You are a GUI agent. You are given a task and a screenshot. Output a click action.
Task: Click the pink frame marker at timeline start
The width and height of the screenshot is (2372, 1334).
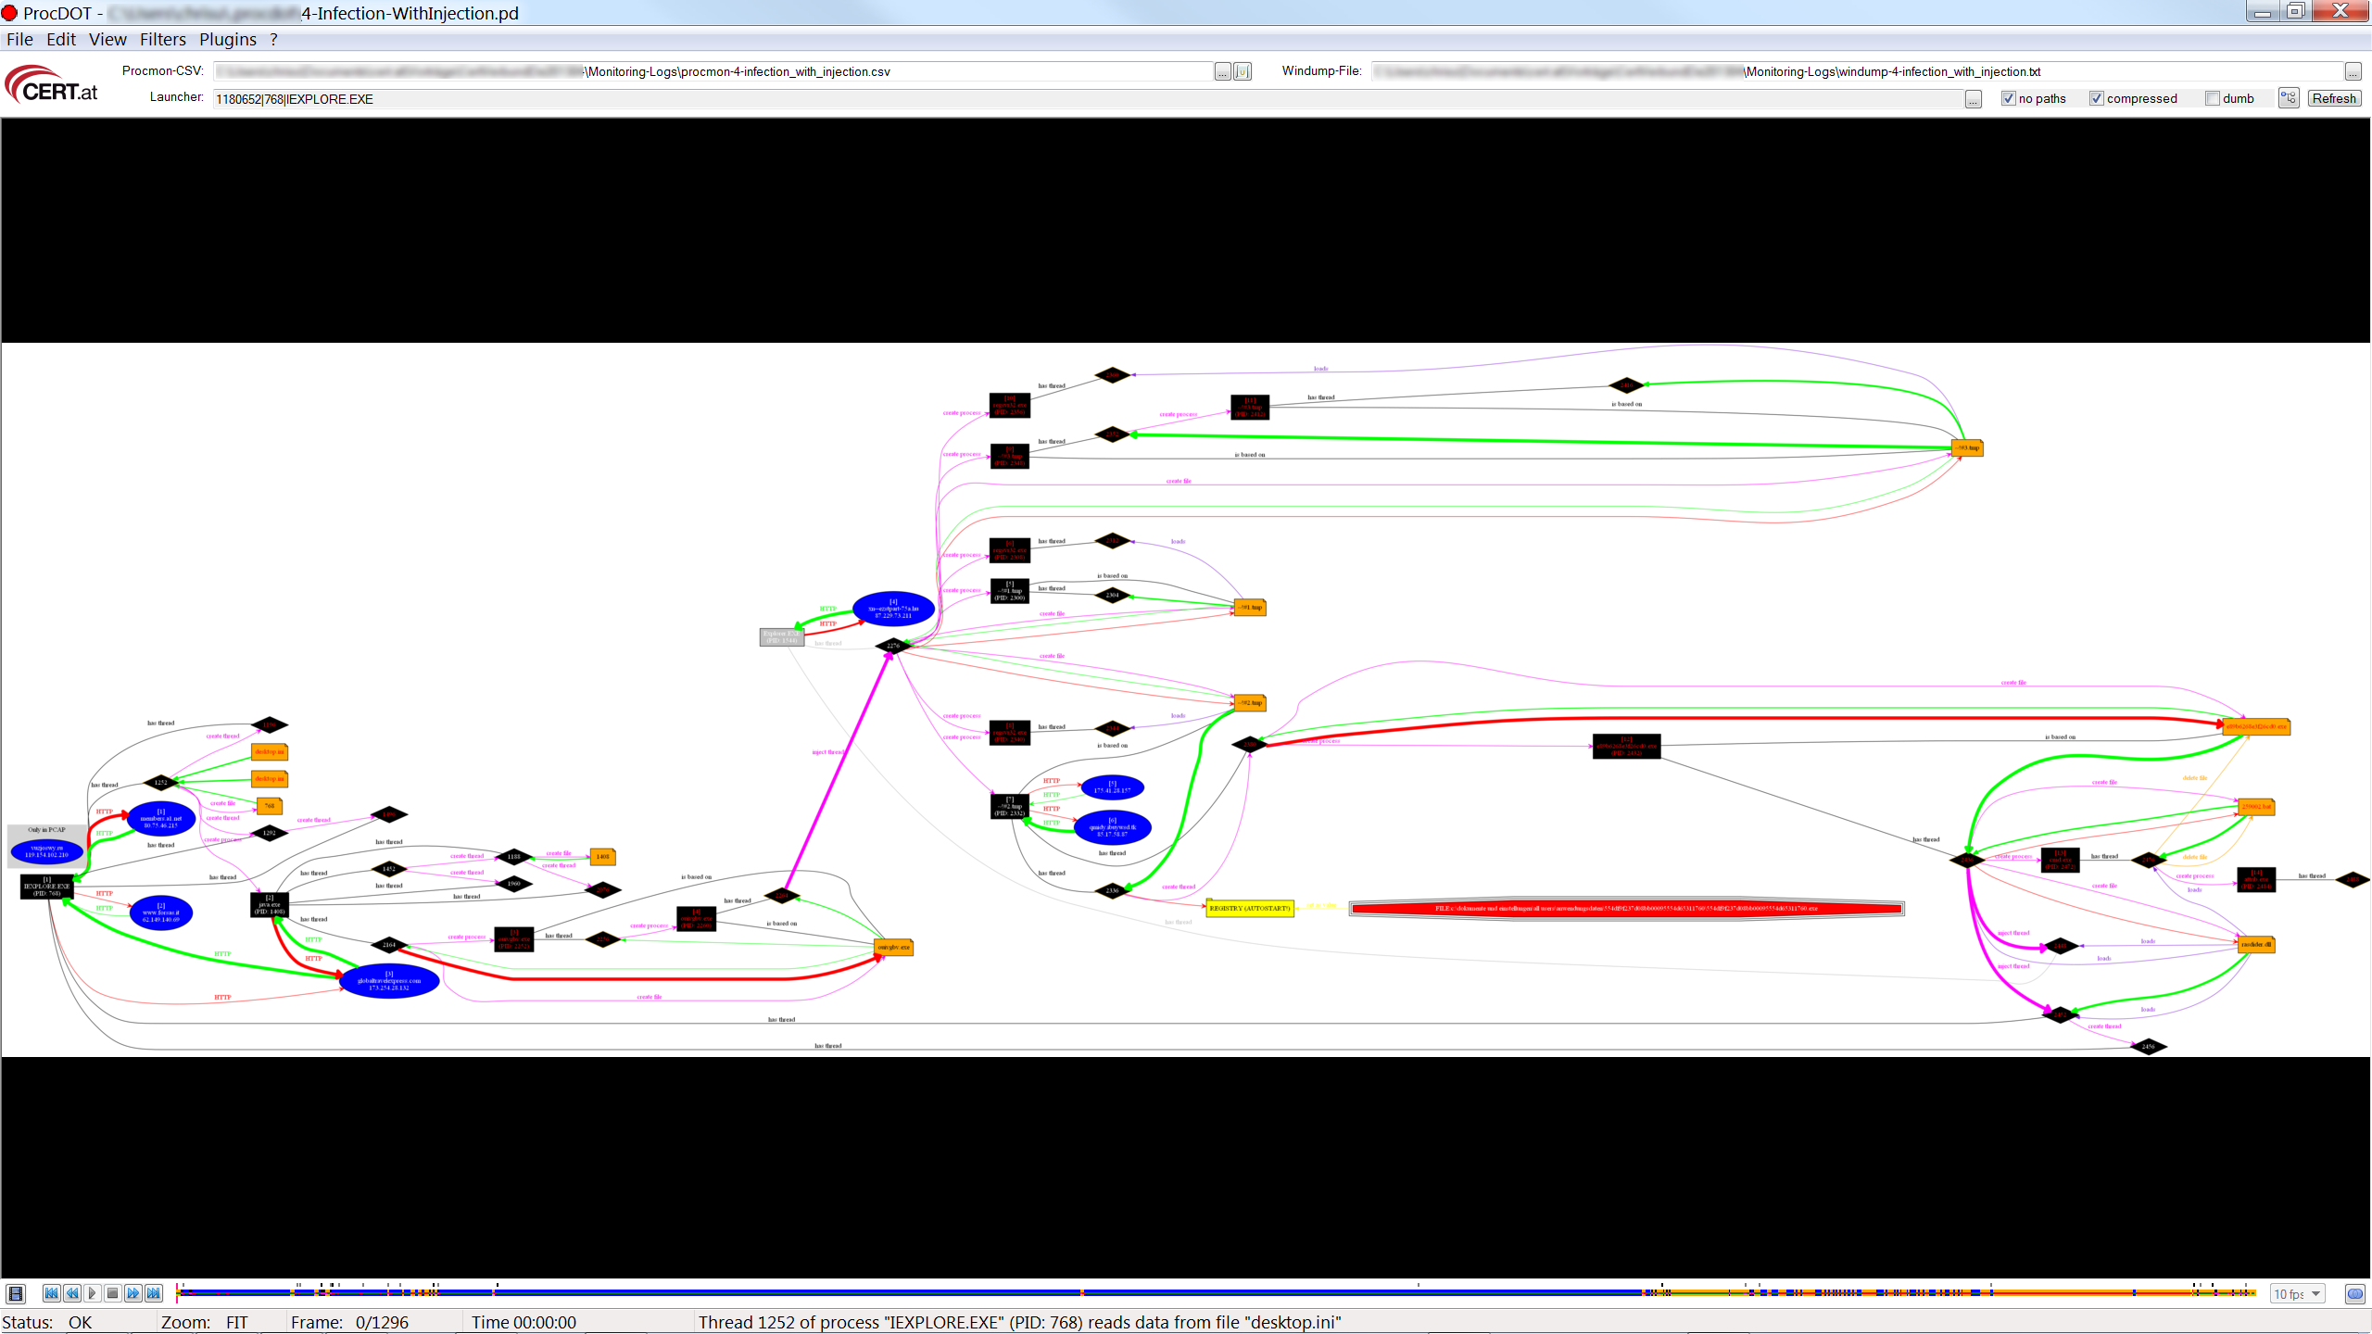point(177,1293)
